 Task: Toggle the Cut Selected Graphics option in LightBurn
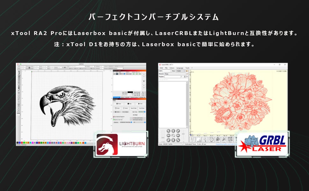114,117
